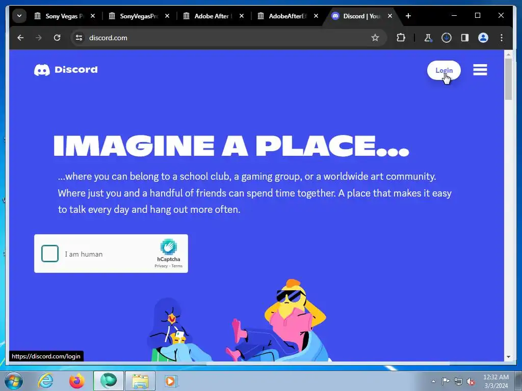Click the scrollbar up arrow
522x391 pixels.
[x=508, y=54]
